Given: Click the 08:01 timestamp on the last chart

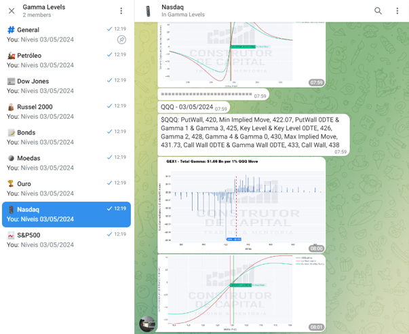Looking at the screenshot, I should tap(316, 327).
